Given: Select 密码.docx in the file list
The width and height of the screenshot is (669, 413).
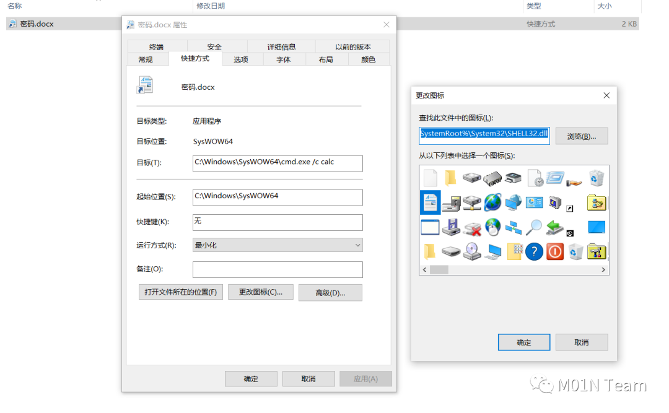Looking at the screenshot, I should 37,24.
